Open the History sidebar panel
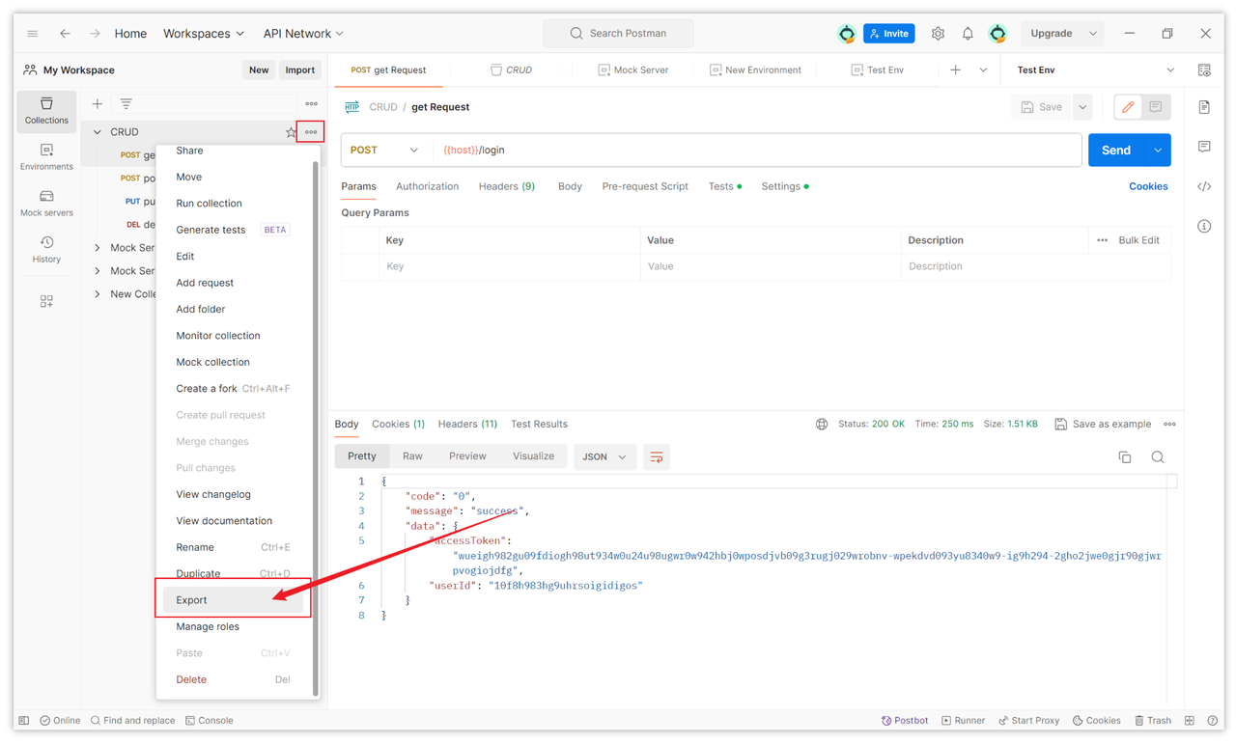The image size is (1236, 744). [x=46, y=250]
